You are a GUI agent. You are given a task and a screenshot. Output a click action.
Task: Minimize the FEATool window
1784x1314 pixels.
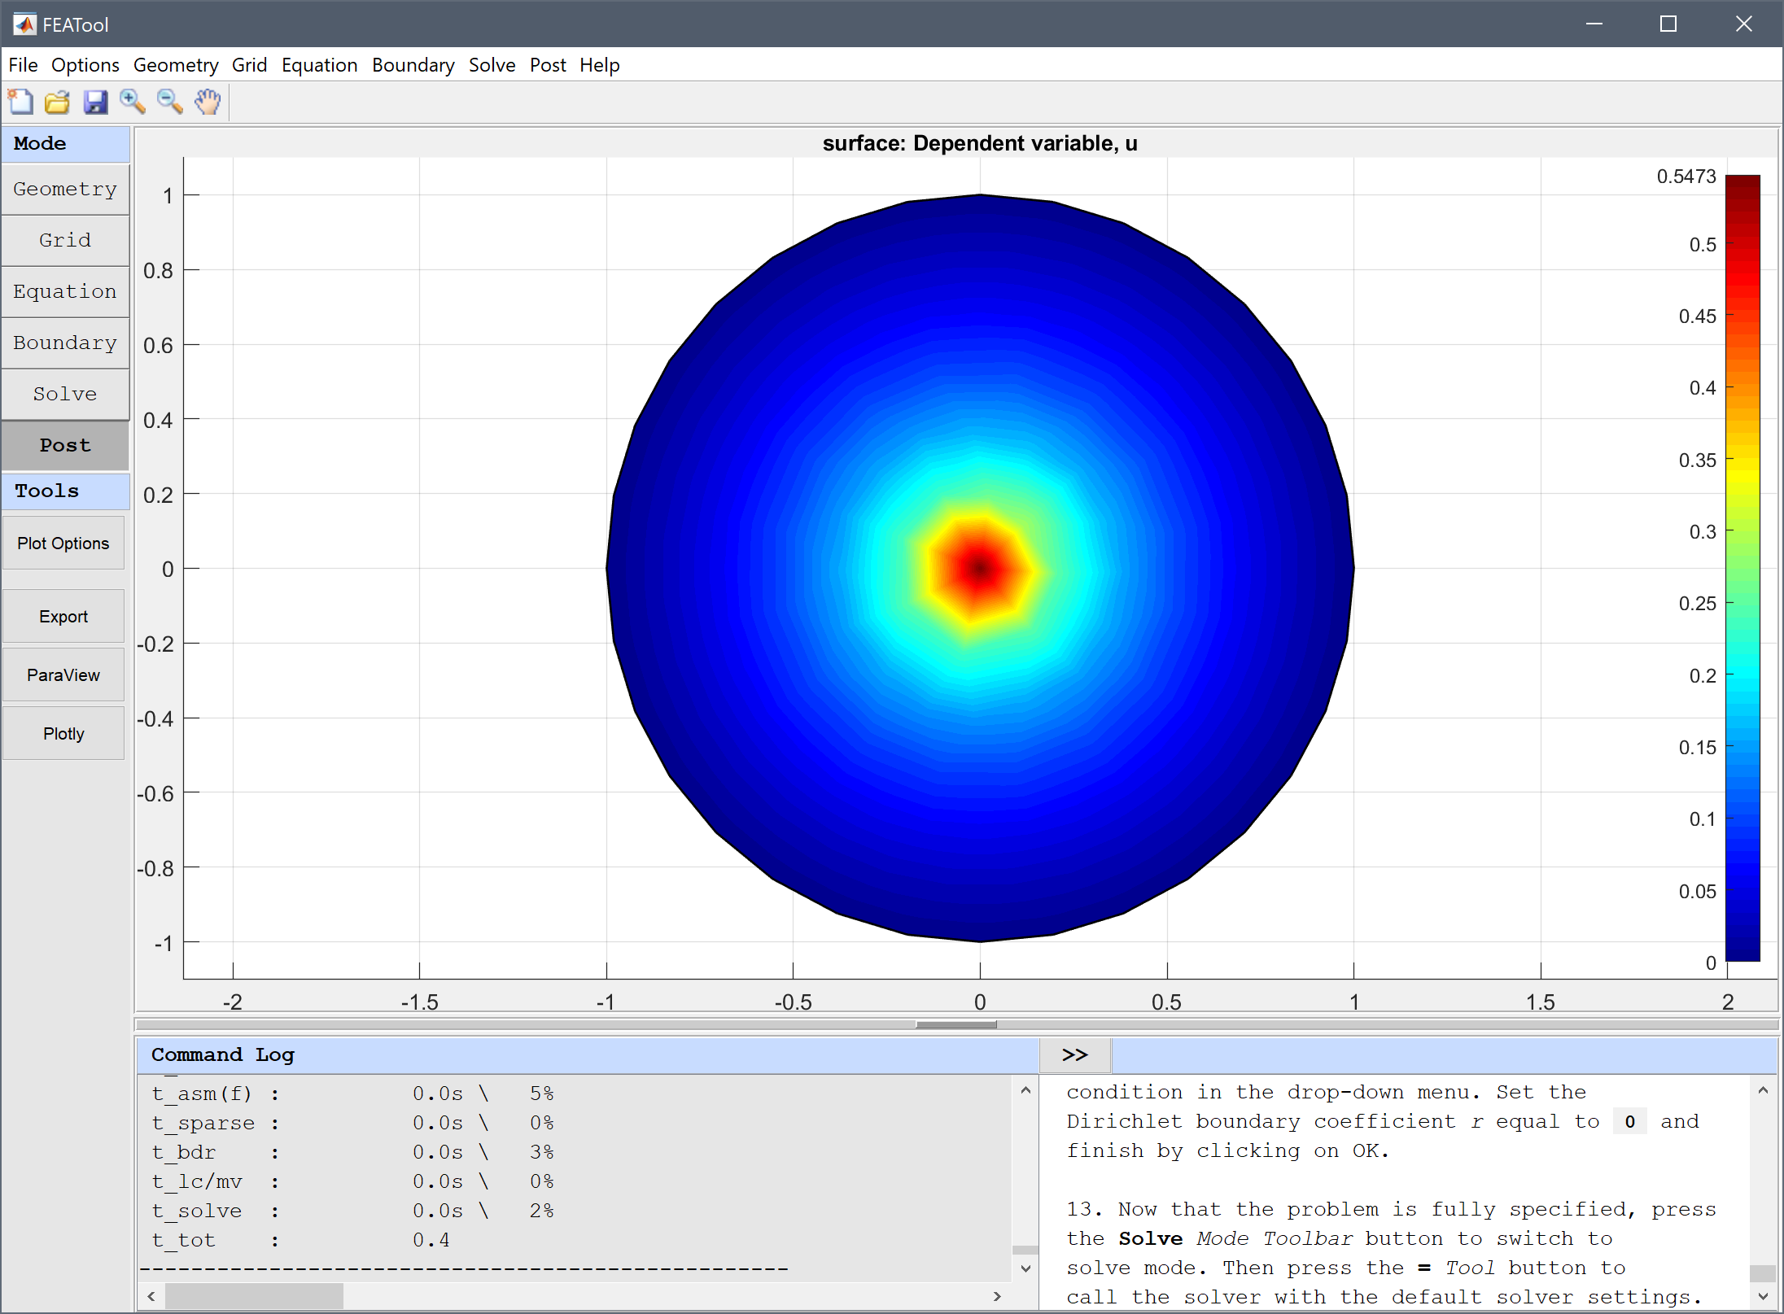(1594, 24)
